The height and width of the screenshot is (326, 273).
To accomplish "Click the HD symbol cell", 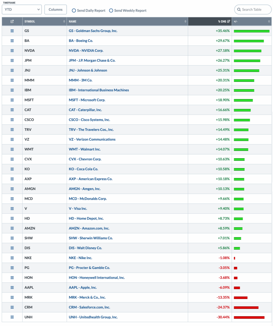I will [x=45, y=218].
